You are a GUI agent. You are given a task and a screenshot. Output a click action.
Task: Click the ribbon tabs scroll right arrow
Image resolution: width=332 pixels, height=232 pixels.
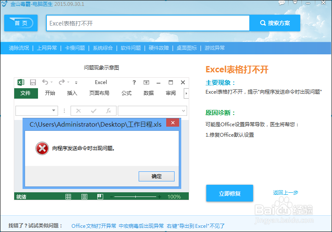(x=186, y=94)
